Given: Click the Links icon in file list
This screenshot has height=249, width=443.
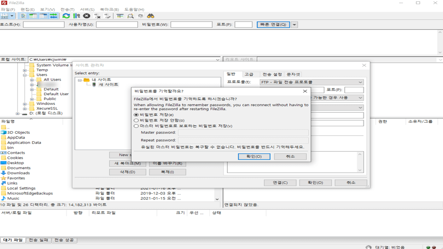Looking at the screenshot, I should pos(3,183).
